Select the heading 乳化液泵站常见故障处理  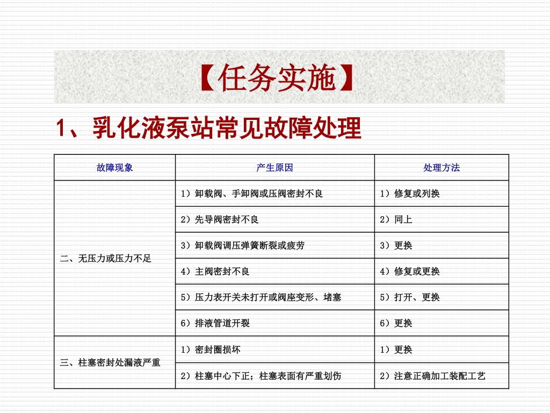pos(227,128)
